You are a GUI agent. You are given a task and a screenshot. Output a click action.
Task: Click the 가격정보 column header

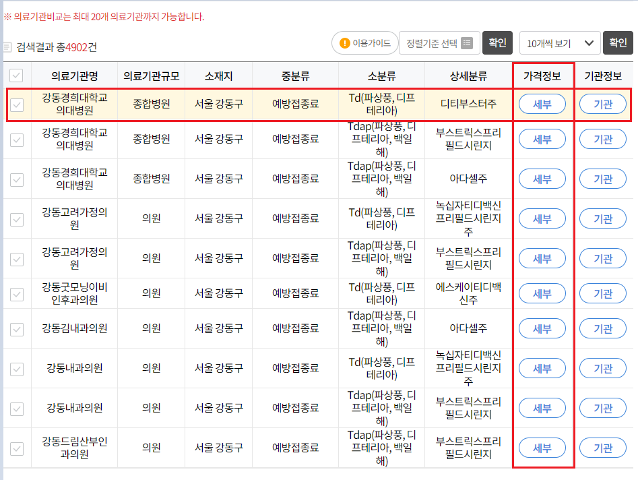[542, 76]
